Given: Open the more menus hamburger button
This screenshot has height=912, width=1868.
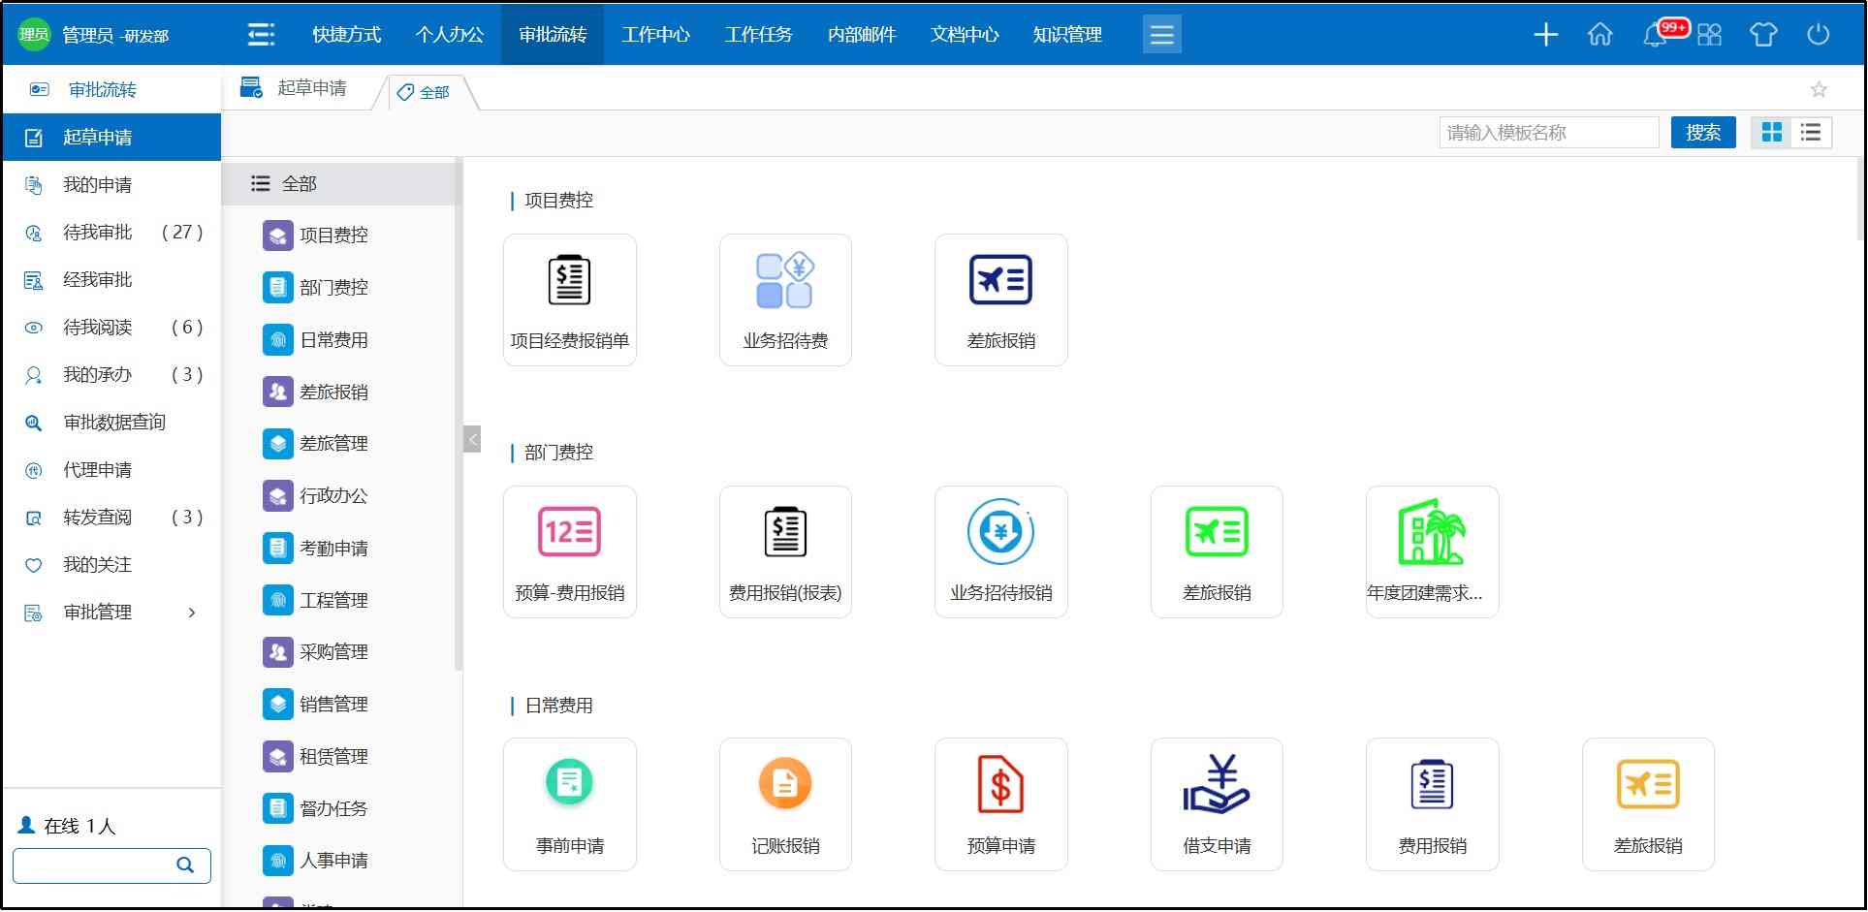Looking at the screenshot, I should (x=1161, y=35).
